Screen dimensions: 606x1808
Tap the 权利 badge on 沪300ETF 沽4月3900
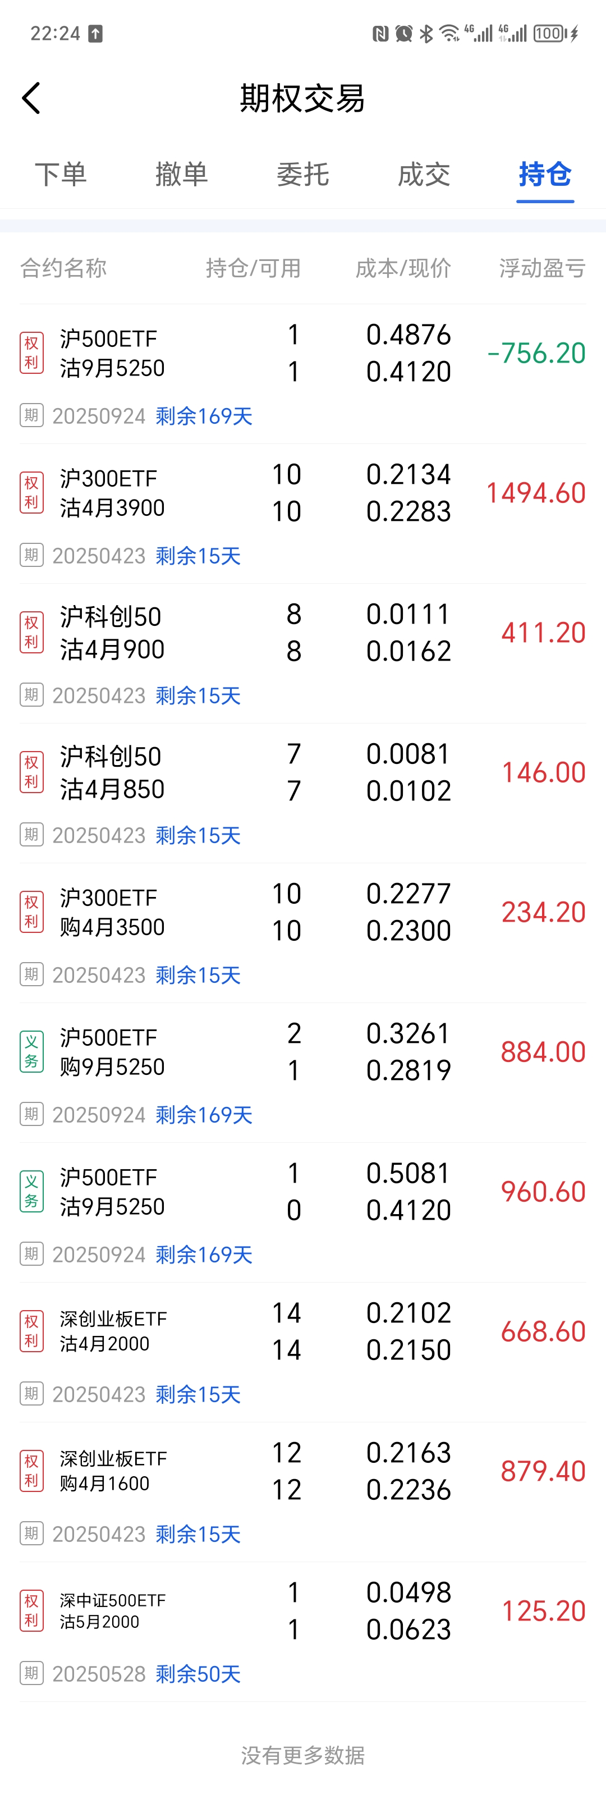(31, 493)
